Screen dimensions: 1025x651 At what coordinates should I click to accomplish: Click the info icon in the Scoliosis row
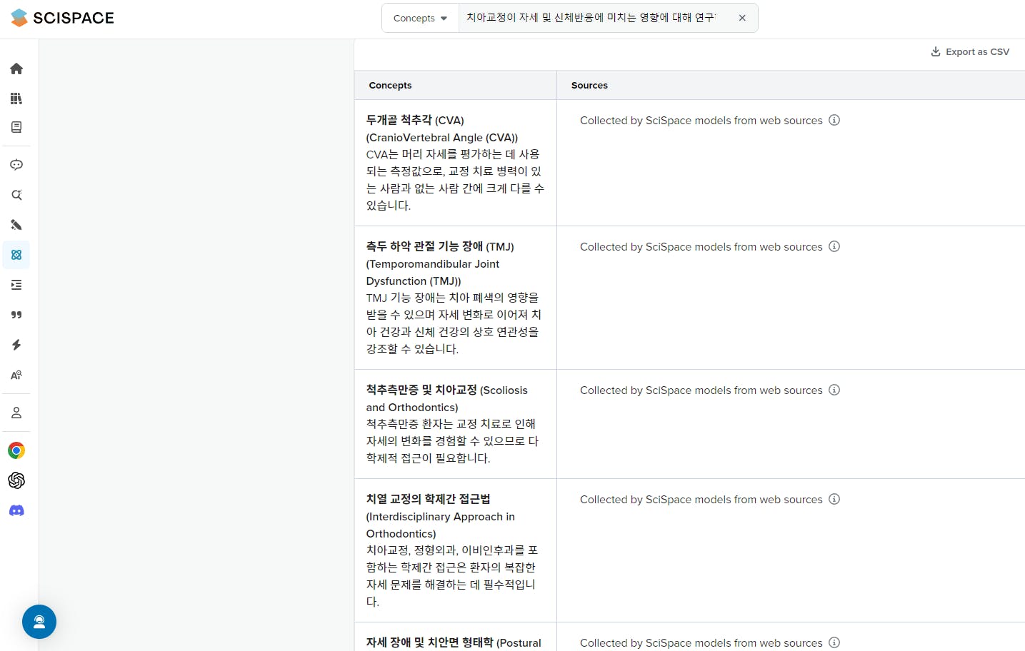point(834,390)
